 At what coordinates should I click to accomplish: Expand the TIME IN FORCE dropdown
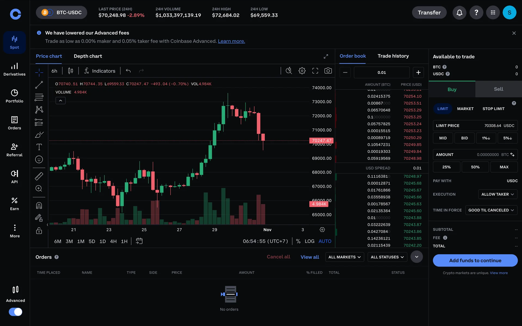(491, 210)
